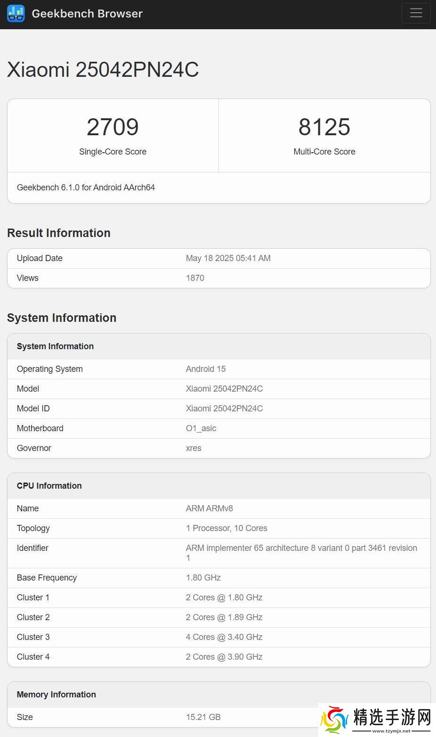Click the Xiaomi 25042PN24C page title
Screen dimensions: 436x737
coord(103,70)
